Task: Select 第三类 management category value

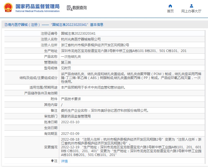Action: coord(66,62)
